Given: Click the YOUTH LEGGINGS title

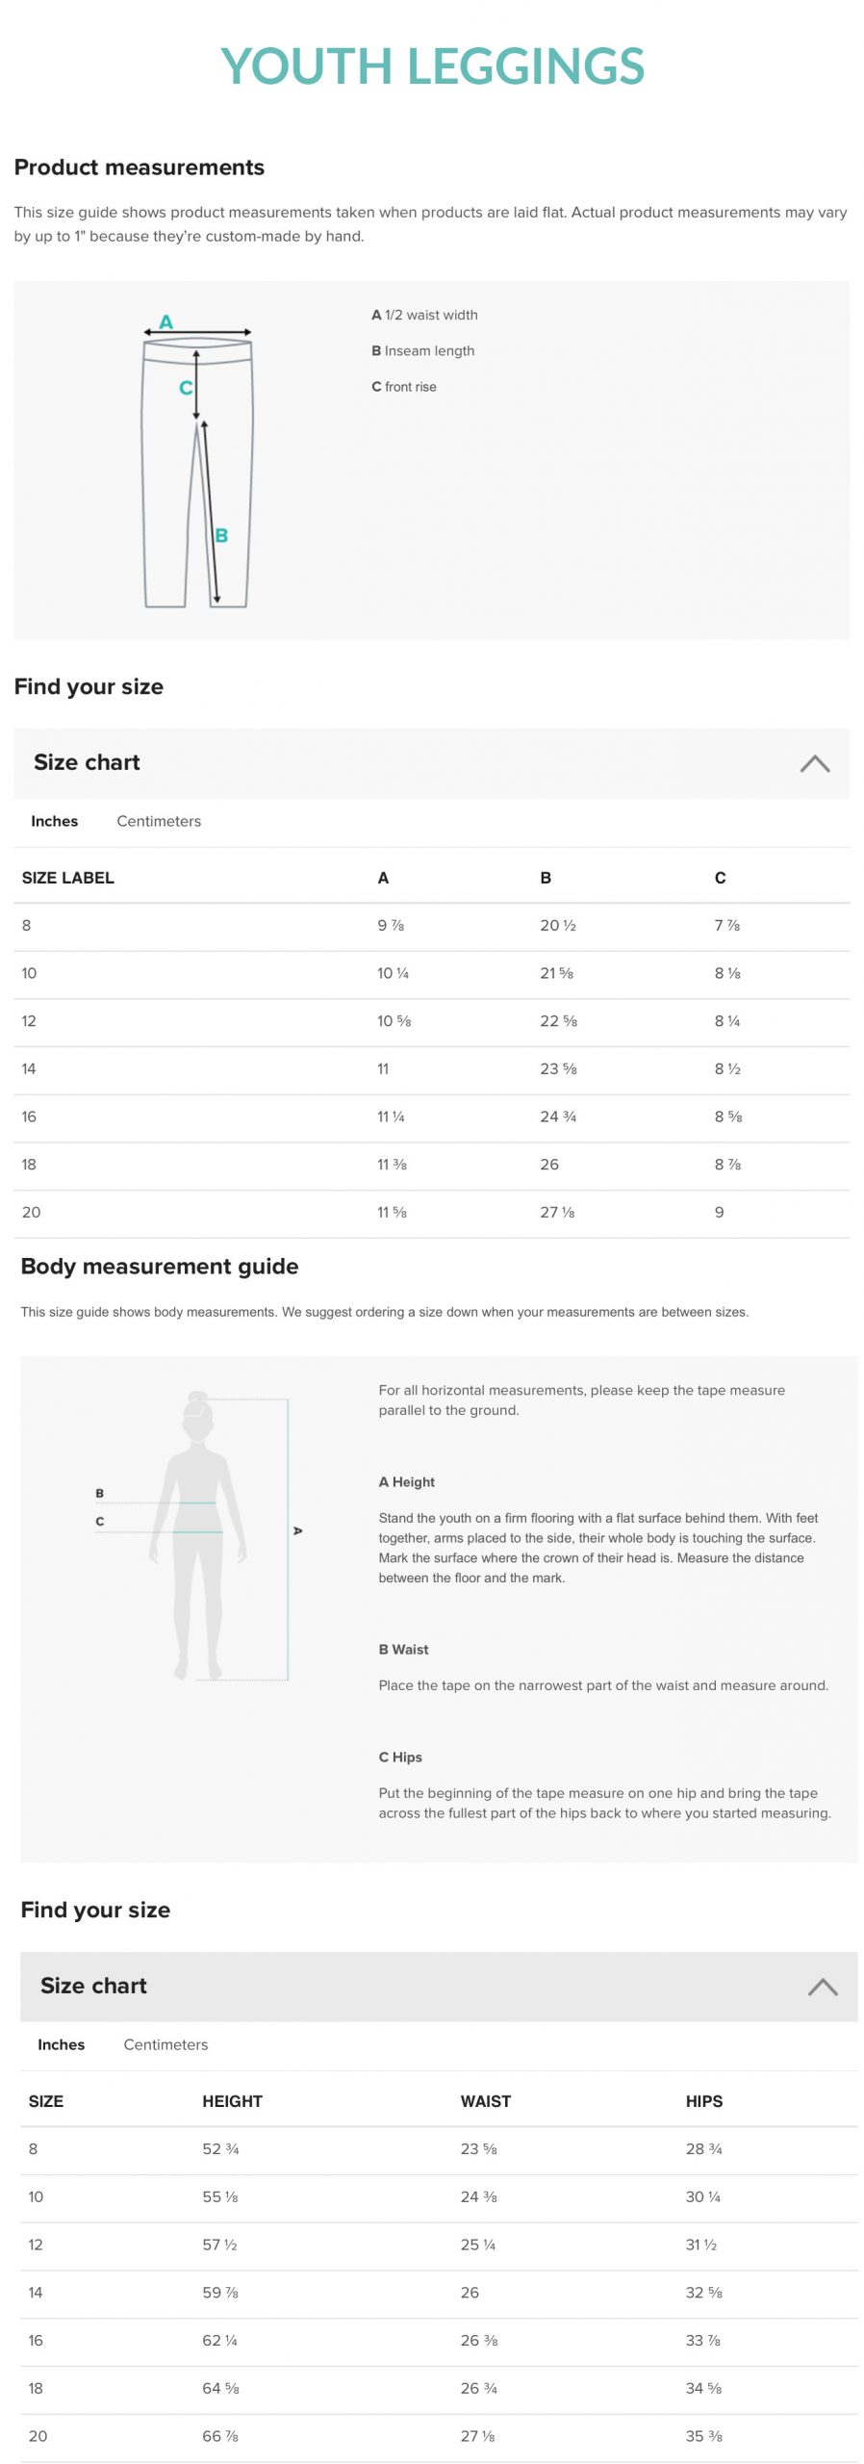Looking at the screenshot, I should click(x=432, y=66).
